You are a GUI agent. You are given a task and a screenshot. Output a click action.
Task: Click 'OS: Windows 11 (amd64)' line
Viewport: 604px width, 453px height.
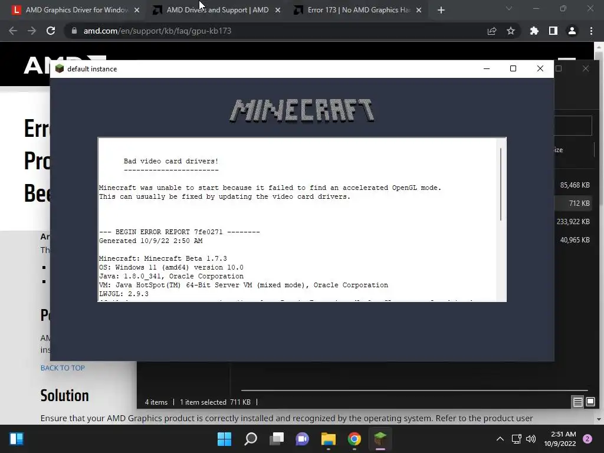(x=171, y=267)
